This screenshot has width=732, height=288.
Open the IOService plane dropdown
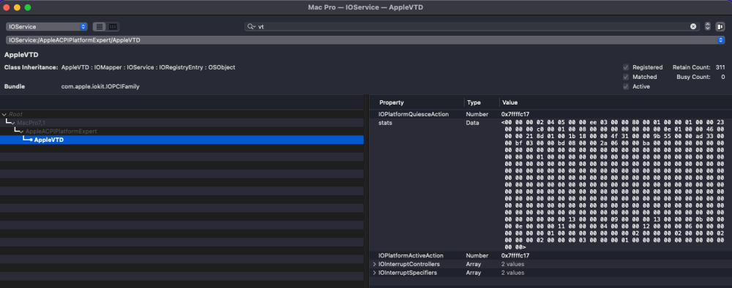[x=47, y=26]
